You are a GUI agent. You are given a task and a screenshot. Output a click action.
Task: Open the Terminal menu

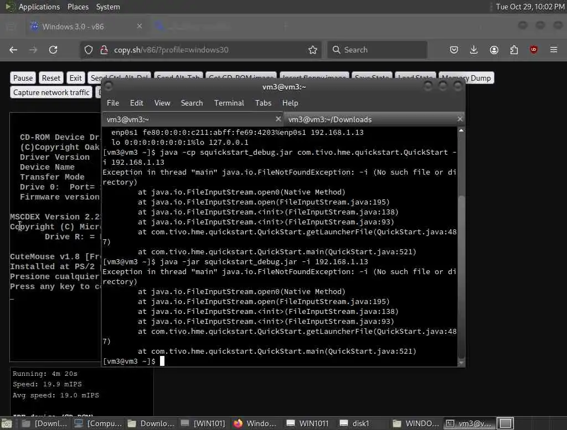pos(229,103)
